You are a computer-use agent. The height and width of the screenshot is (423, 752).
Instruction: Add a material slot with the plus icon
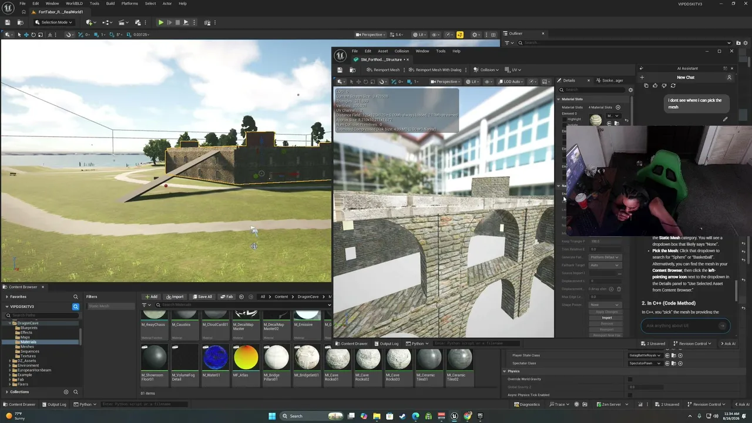click(617, 108)
